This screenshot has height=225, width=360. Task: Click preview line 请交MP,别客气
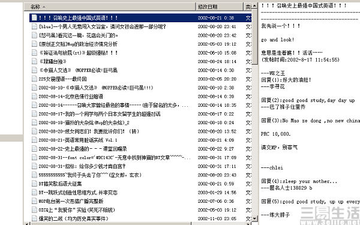click(279, 147)
